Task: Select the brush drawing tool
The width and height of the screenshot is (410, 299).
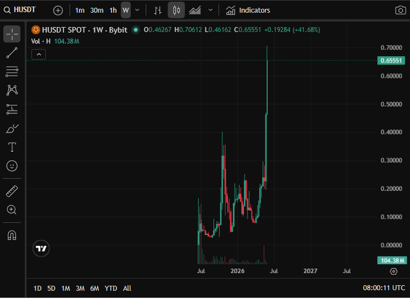Action: pyautogui.click(x=12, y=128)
